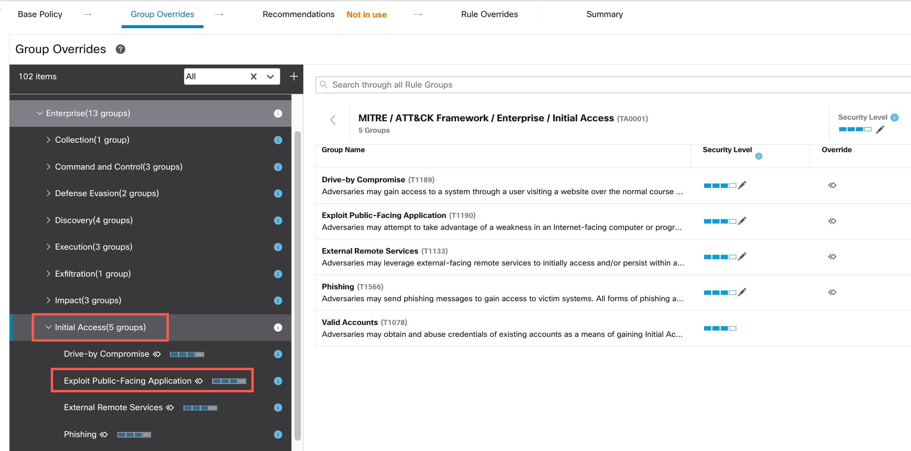Edit the Exploit Public-Facing Application level pencil
The width and height of the screenshot is (911, 451).
tap(742, 221)
